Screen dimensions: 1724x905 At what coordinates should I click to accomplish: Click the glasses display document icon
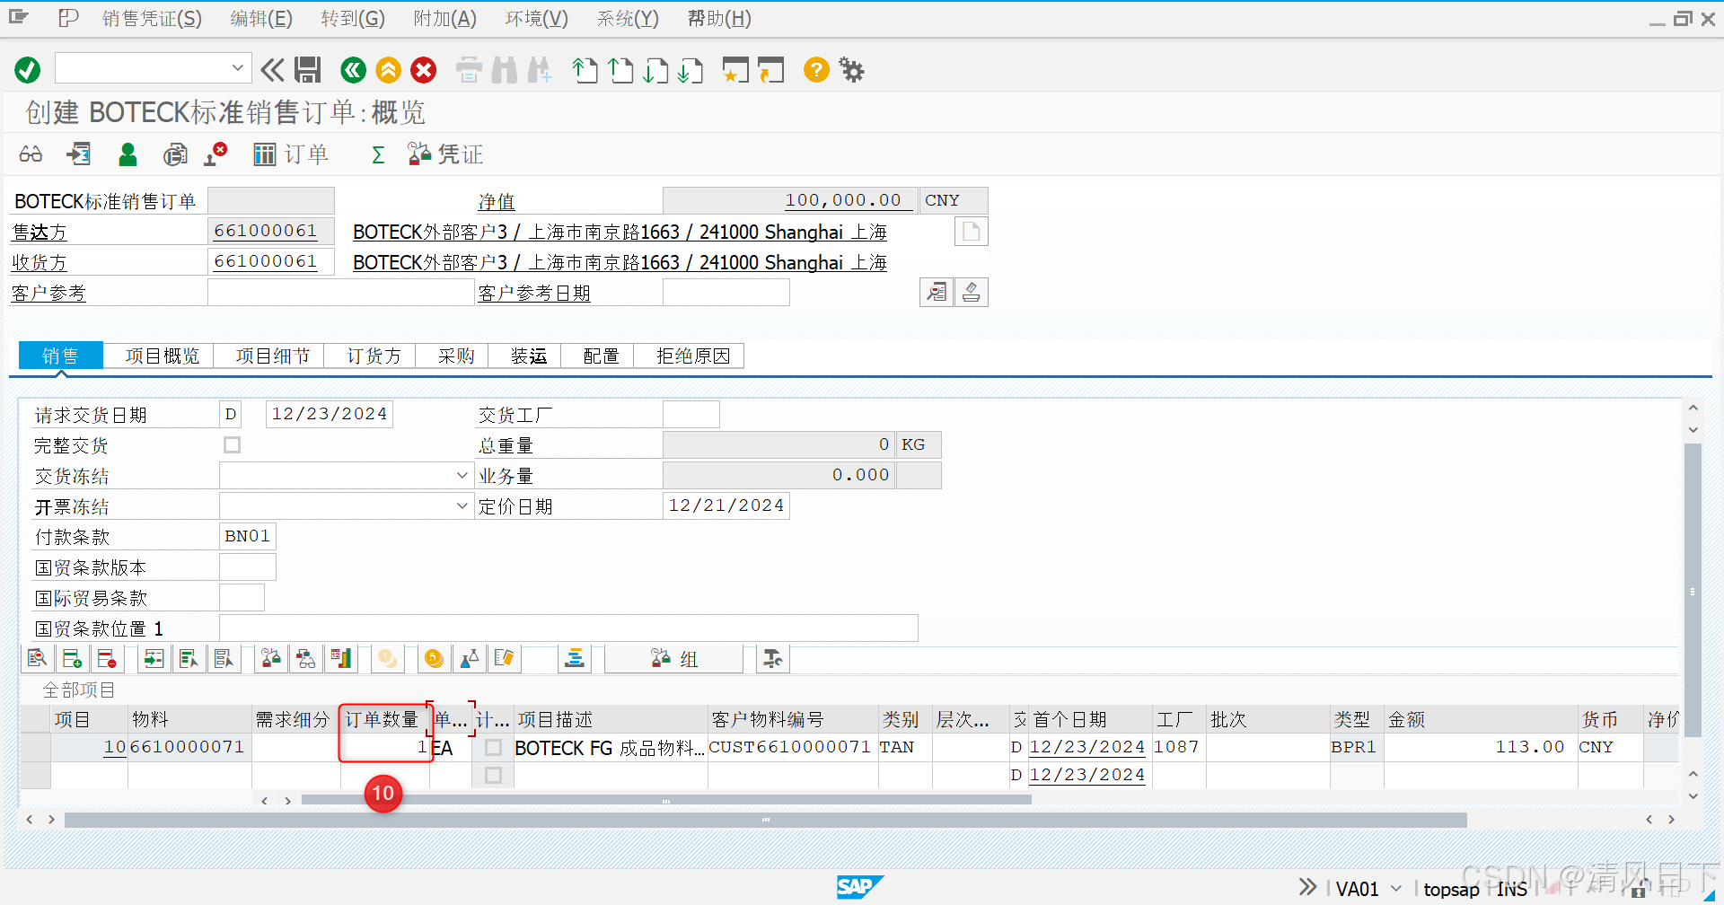[31, 154]
